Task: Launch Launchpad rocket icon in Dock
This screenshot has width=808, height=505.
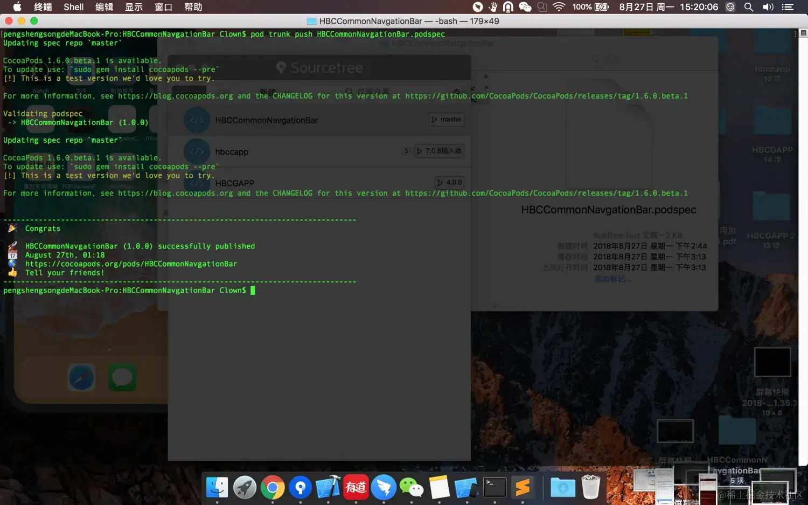Action: [245, 488]
